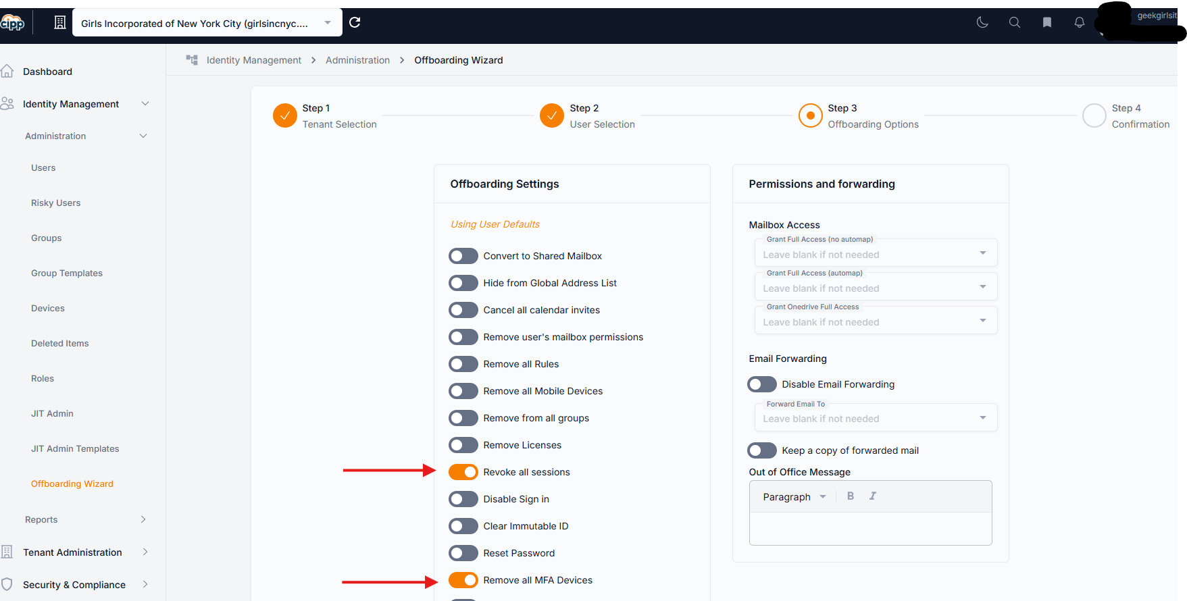This screenshot has width=1187, height=601.
Task: Open Grant Full Access (automap) dropdown
Action: click(876, 287)
